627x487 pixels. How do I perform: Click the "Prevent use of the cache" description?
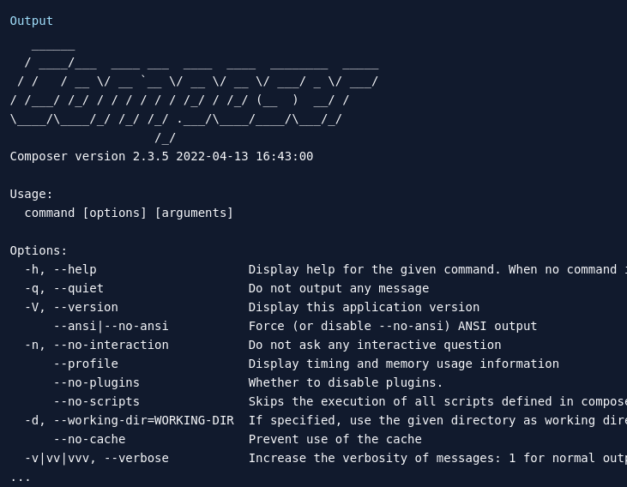(335, 439)
